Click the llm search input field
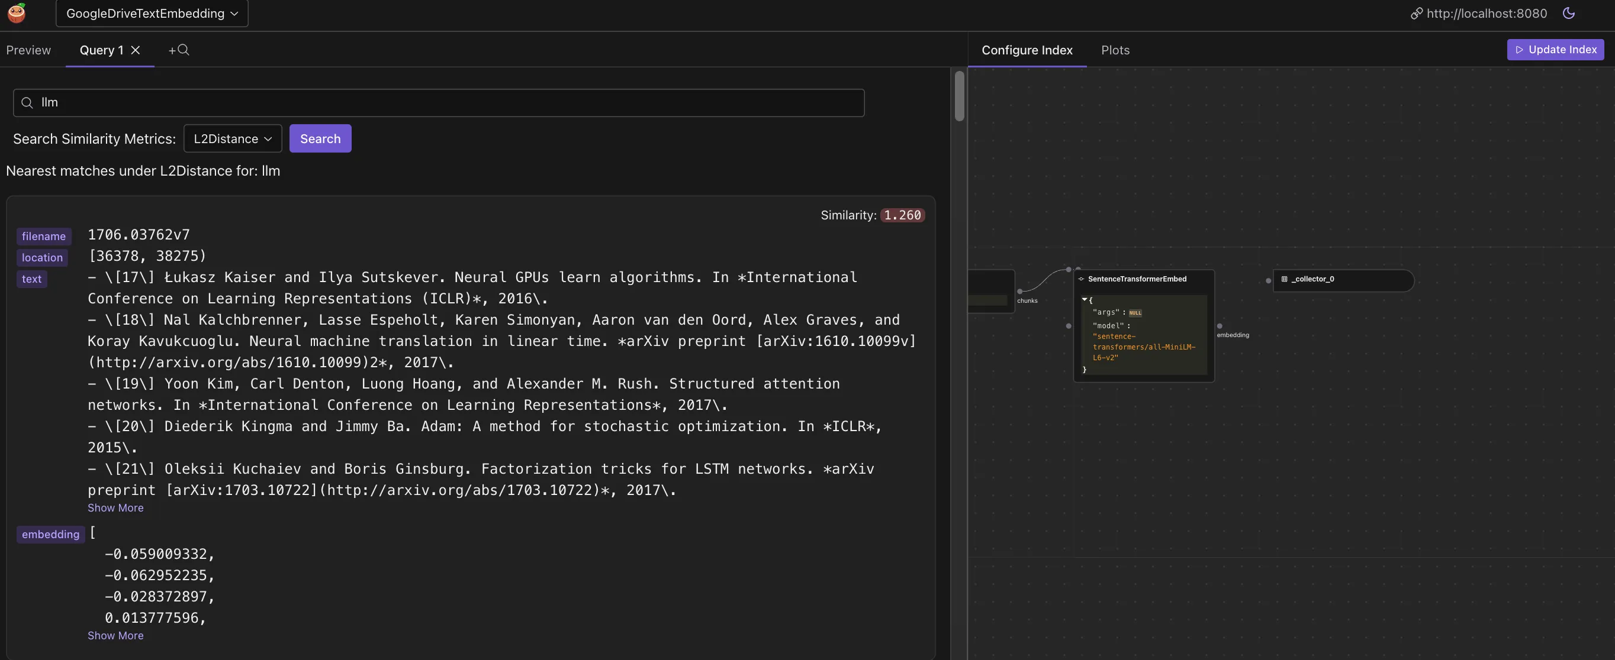This screenshot has height=660, width=1615. point(439,103)
